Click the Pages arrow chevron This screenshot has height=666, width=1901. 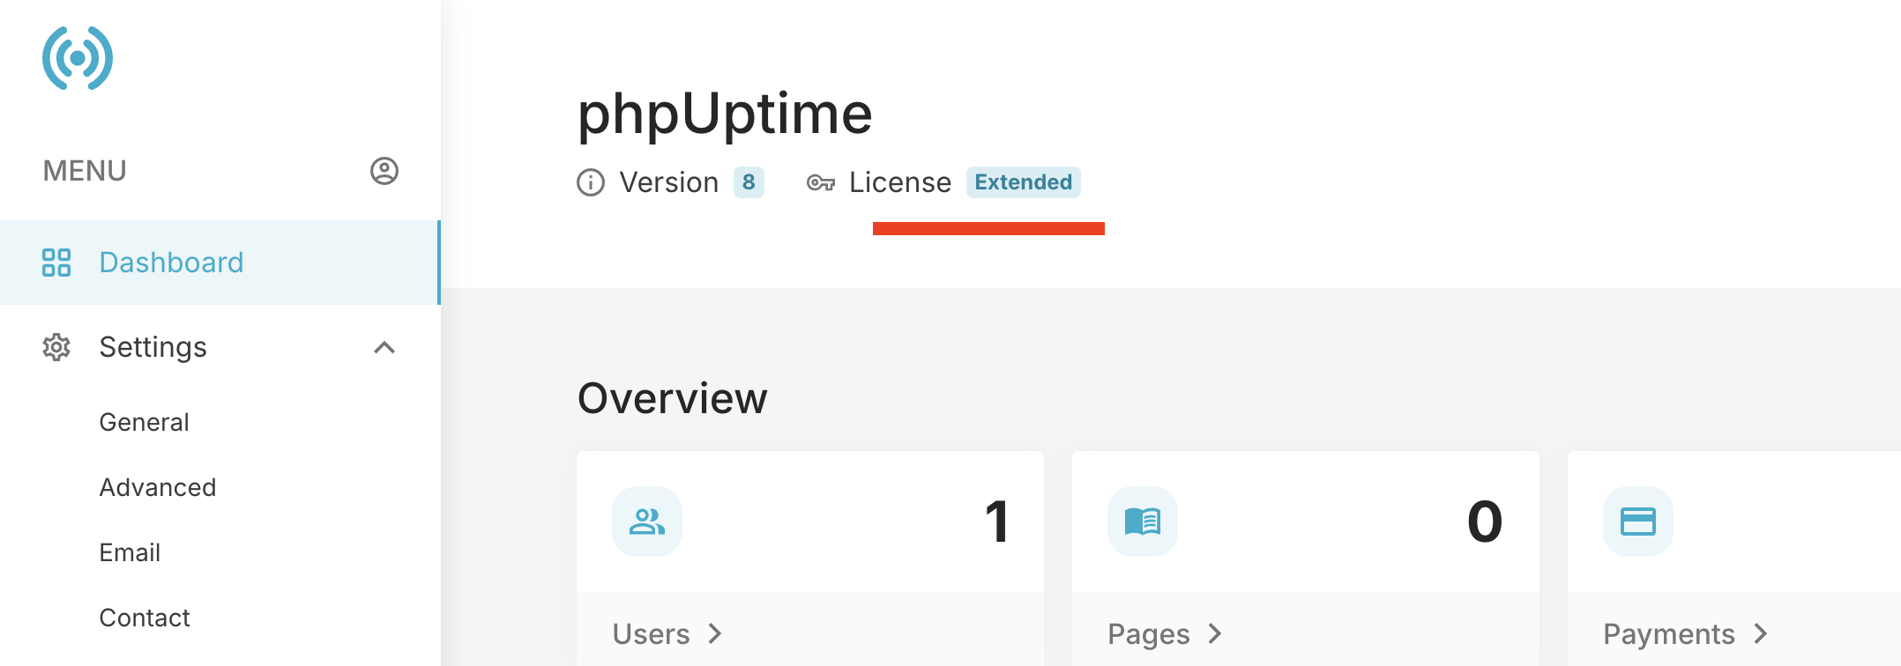click(x=1214, y=633)
